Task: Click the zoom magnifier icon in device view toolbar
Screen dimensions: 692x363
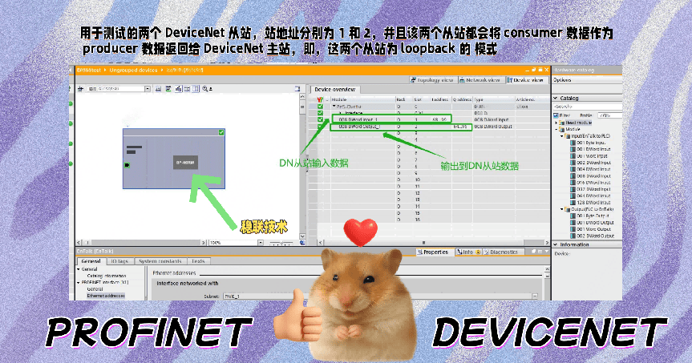Action: (x=205, y=89)
